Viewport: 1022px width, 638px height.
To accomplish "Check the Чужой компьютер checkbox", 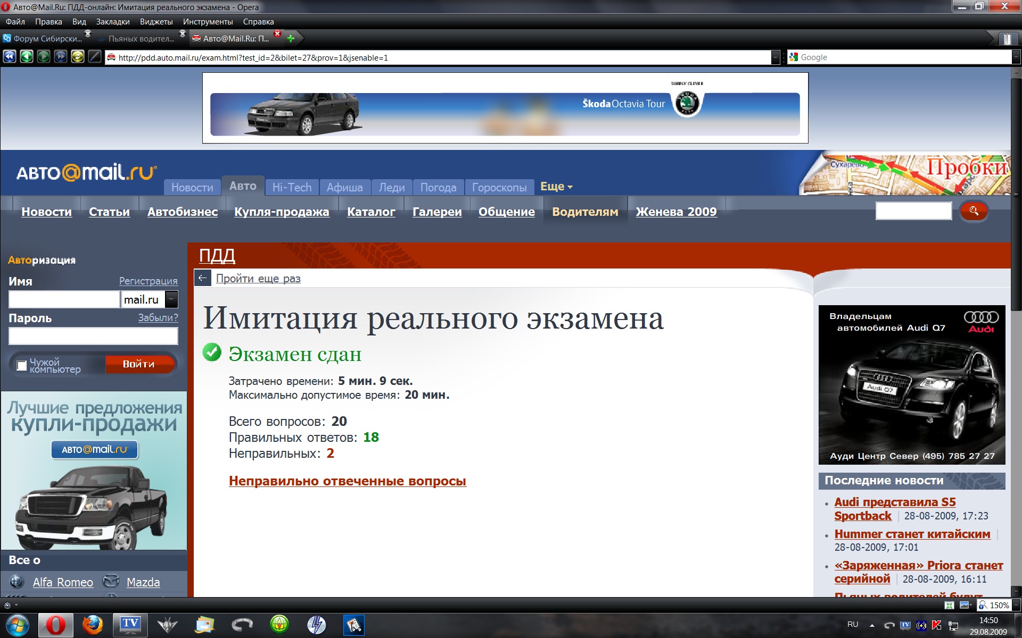I will tap(22, 365).
